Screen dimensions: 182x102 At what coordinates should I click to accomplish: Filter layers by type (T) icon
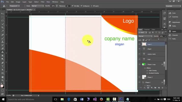[x=156, y=33]
